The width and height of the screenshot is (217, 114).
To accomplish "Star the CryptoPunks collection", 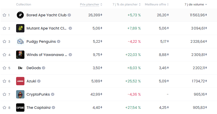I will coord(4,94).
